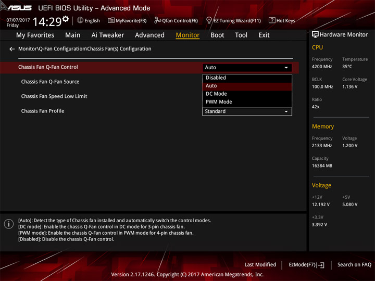375x281 pixels.
Task: Click the Hot Keys question mark icon
Action: pos(272,20)
